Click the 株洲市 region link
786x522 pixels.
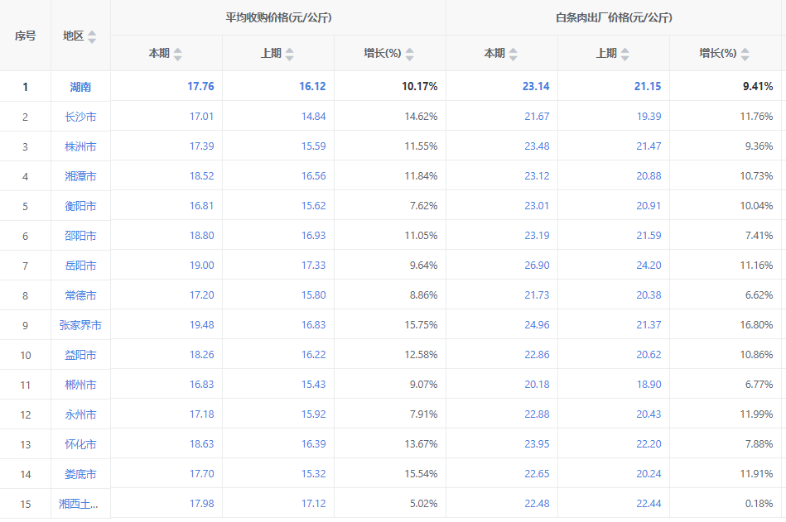point(80,146)
